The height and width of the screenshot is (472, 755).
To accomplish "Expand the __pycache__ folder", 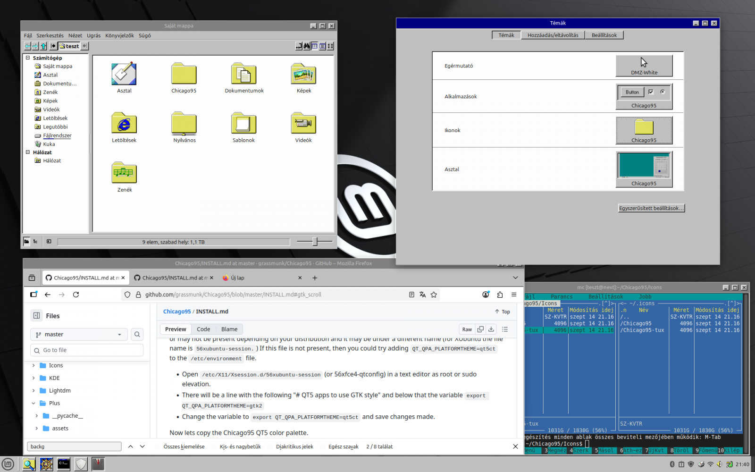I will [37, 416].
